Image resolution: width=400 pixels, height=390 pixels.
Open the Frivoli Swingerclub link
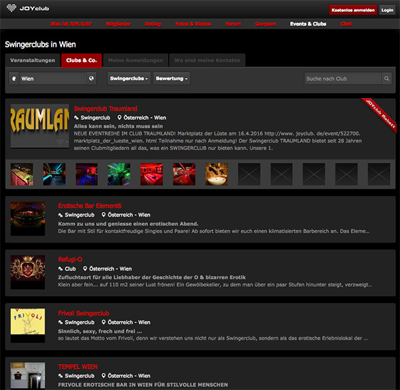coord(83,313)
